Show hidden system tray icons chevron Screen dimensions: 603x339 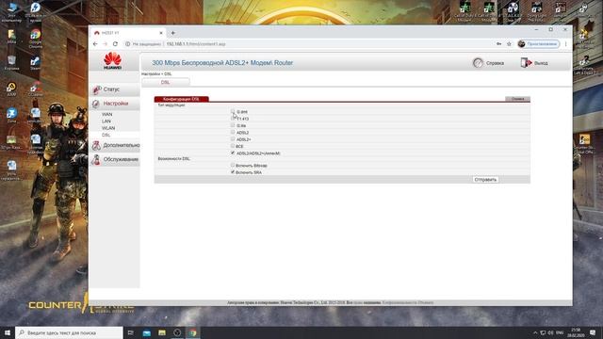pos(535,332)
